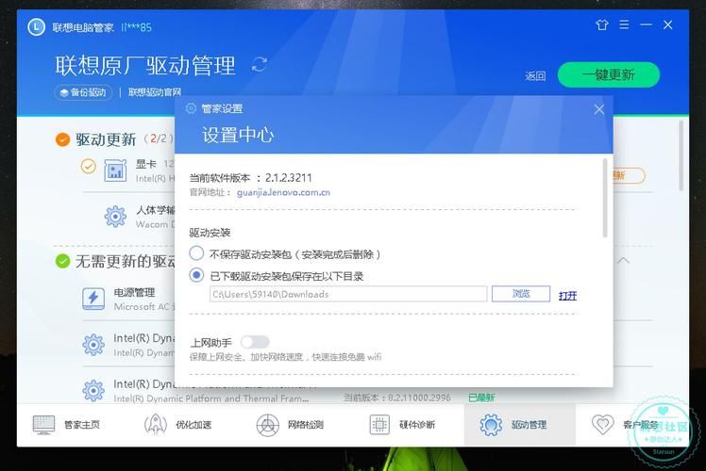Tick the orange checkbox next to 显卡
Viewport: 706px width, 471px height.
coord(89,167)
